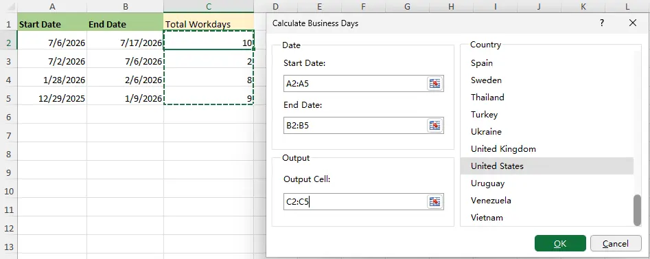
Task: Select Vietnam in the Country list
Action: click(x=547, y=218)
